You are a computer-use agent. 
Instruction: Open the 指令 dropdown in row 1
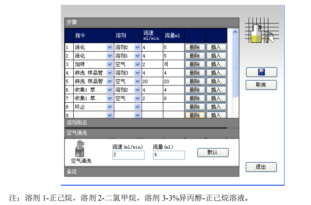[x=110, y=47]
